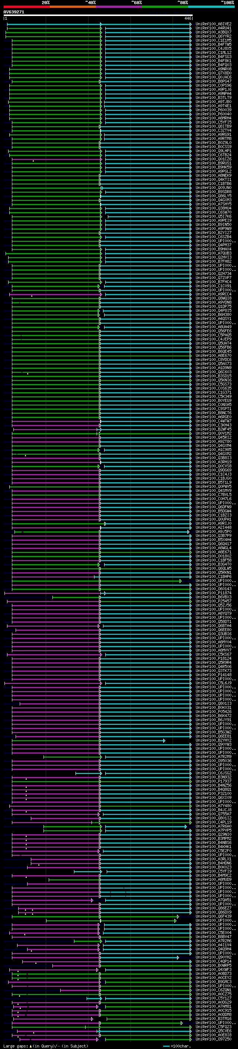The height and width of the screenshot is (1049, 238).
Task: Open hit UniRef100_A8IVE2
Action: [213, 24]
